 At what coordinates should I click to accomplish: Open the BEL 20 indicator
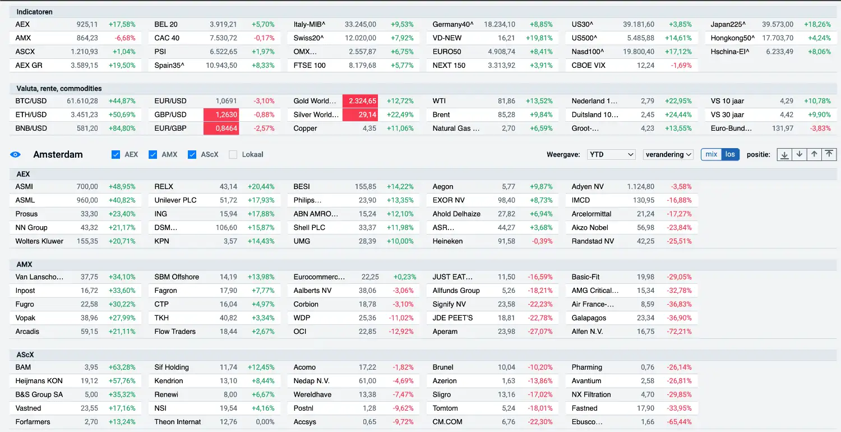166,25
